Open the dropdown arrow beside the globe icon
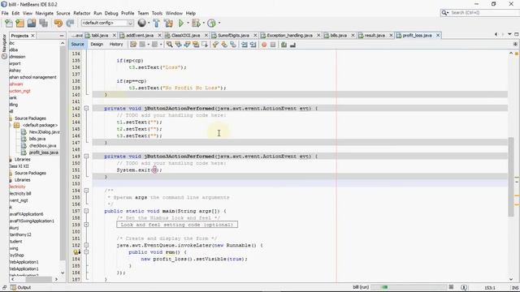This screenshot has height=292, width=520. tap(149, 24)
